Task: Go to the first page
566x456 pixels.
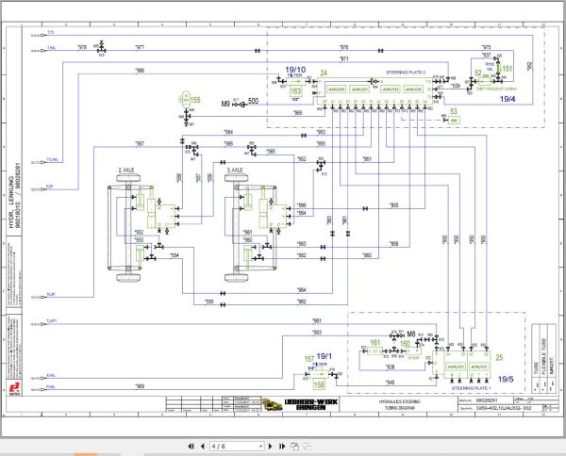Action: [191, 447]
